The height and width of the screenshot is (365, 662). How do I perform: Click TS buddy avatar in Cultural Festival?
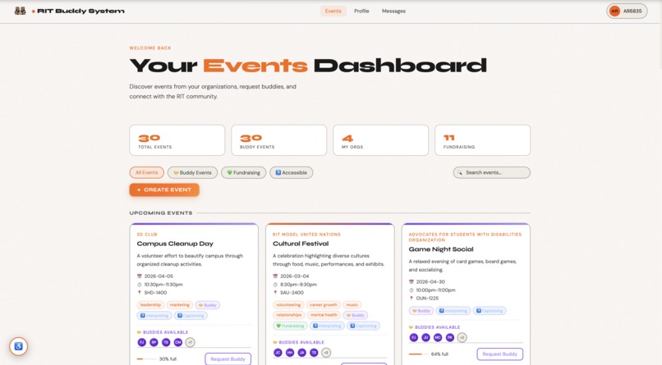point(314,353)
